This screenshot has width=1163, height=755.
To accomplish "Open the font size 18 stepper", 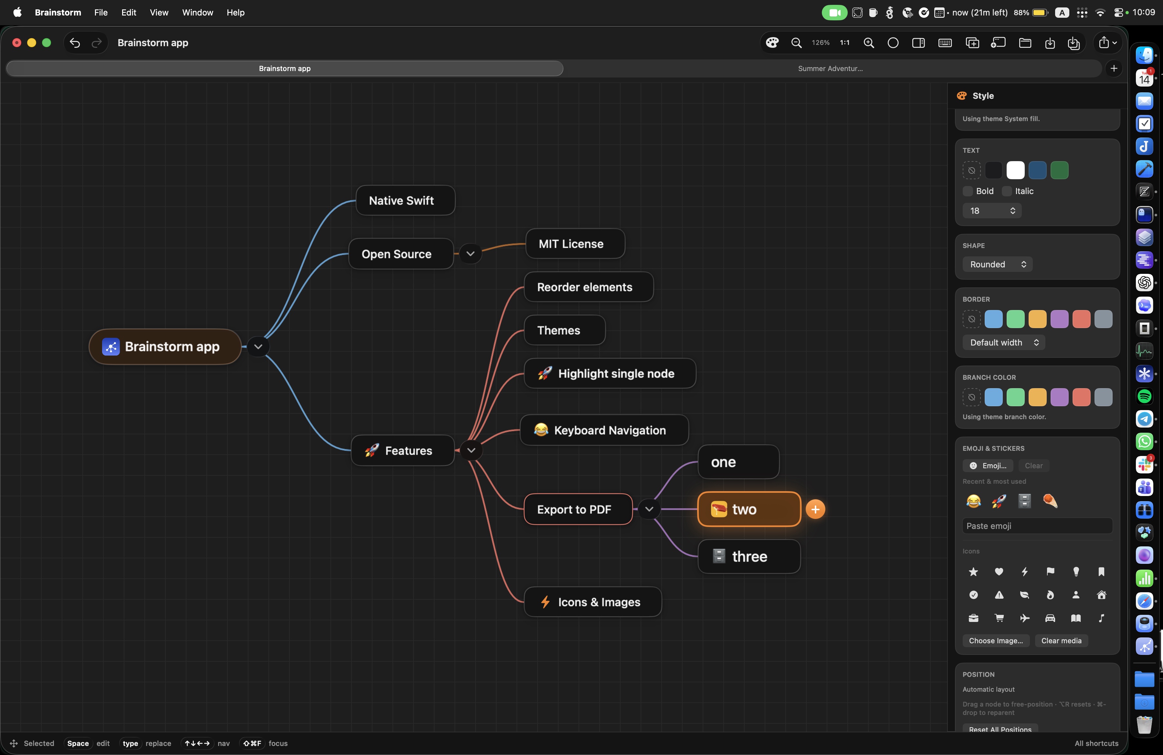I will (x=992, y=211).
